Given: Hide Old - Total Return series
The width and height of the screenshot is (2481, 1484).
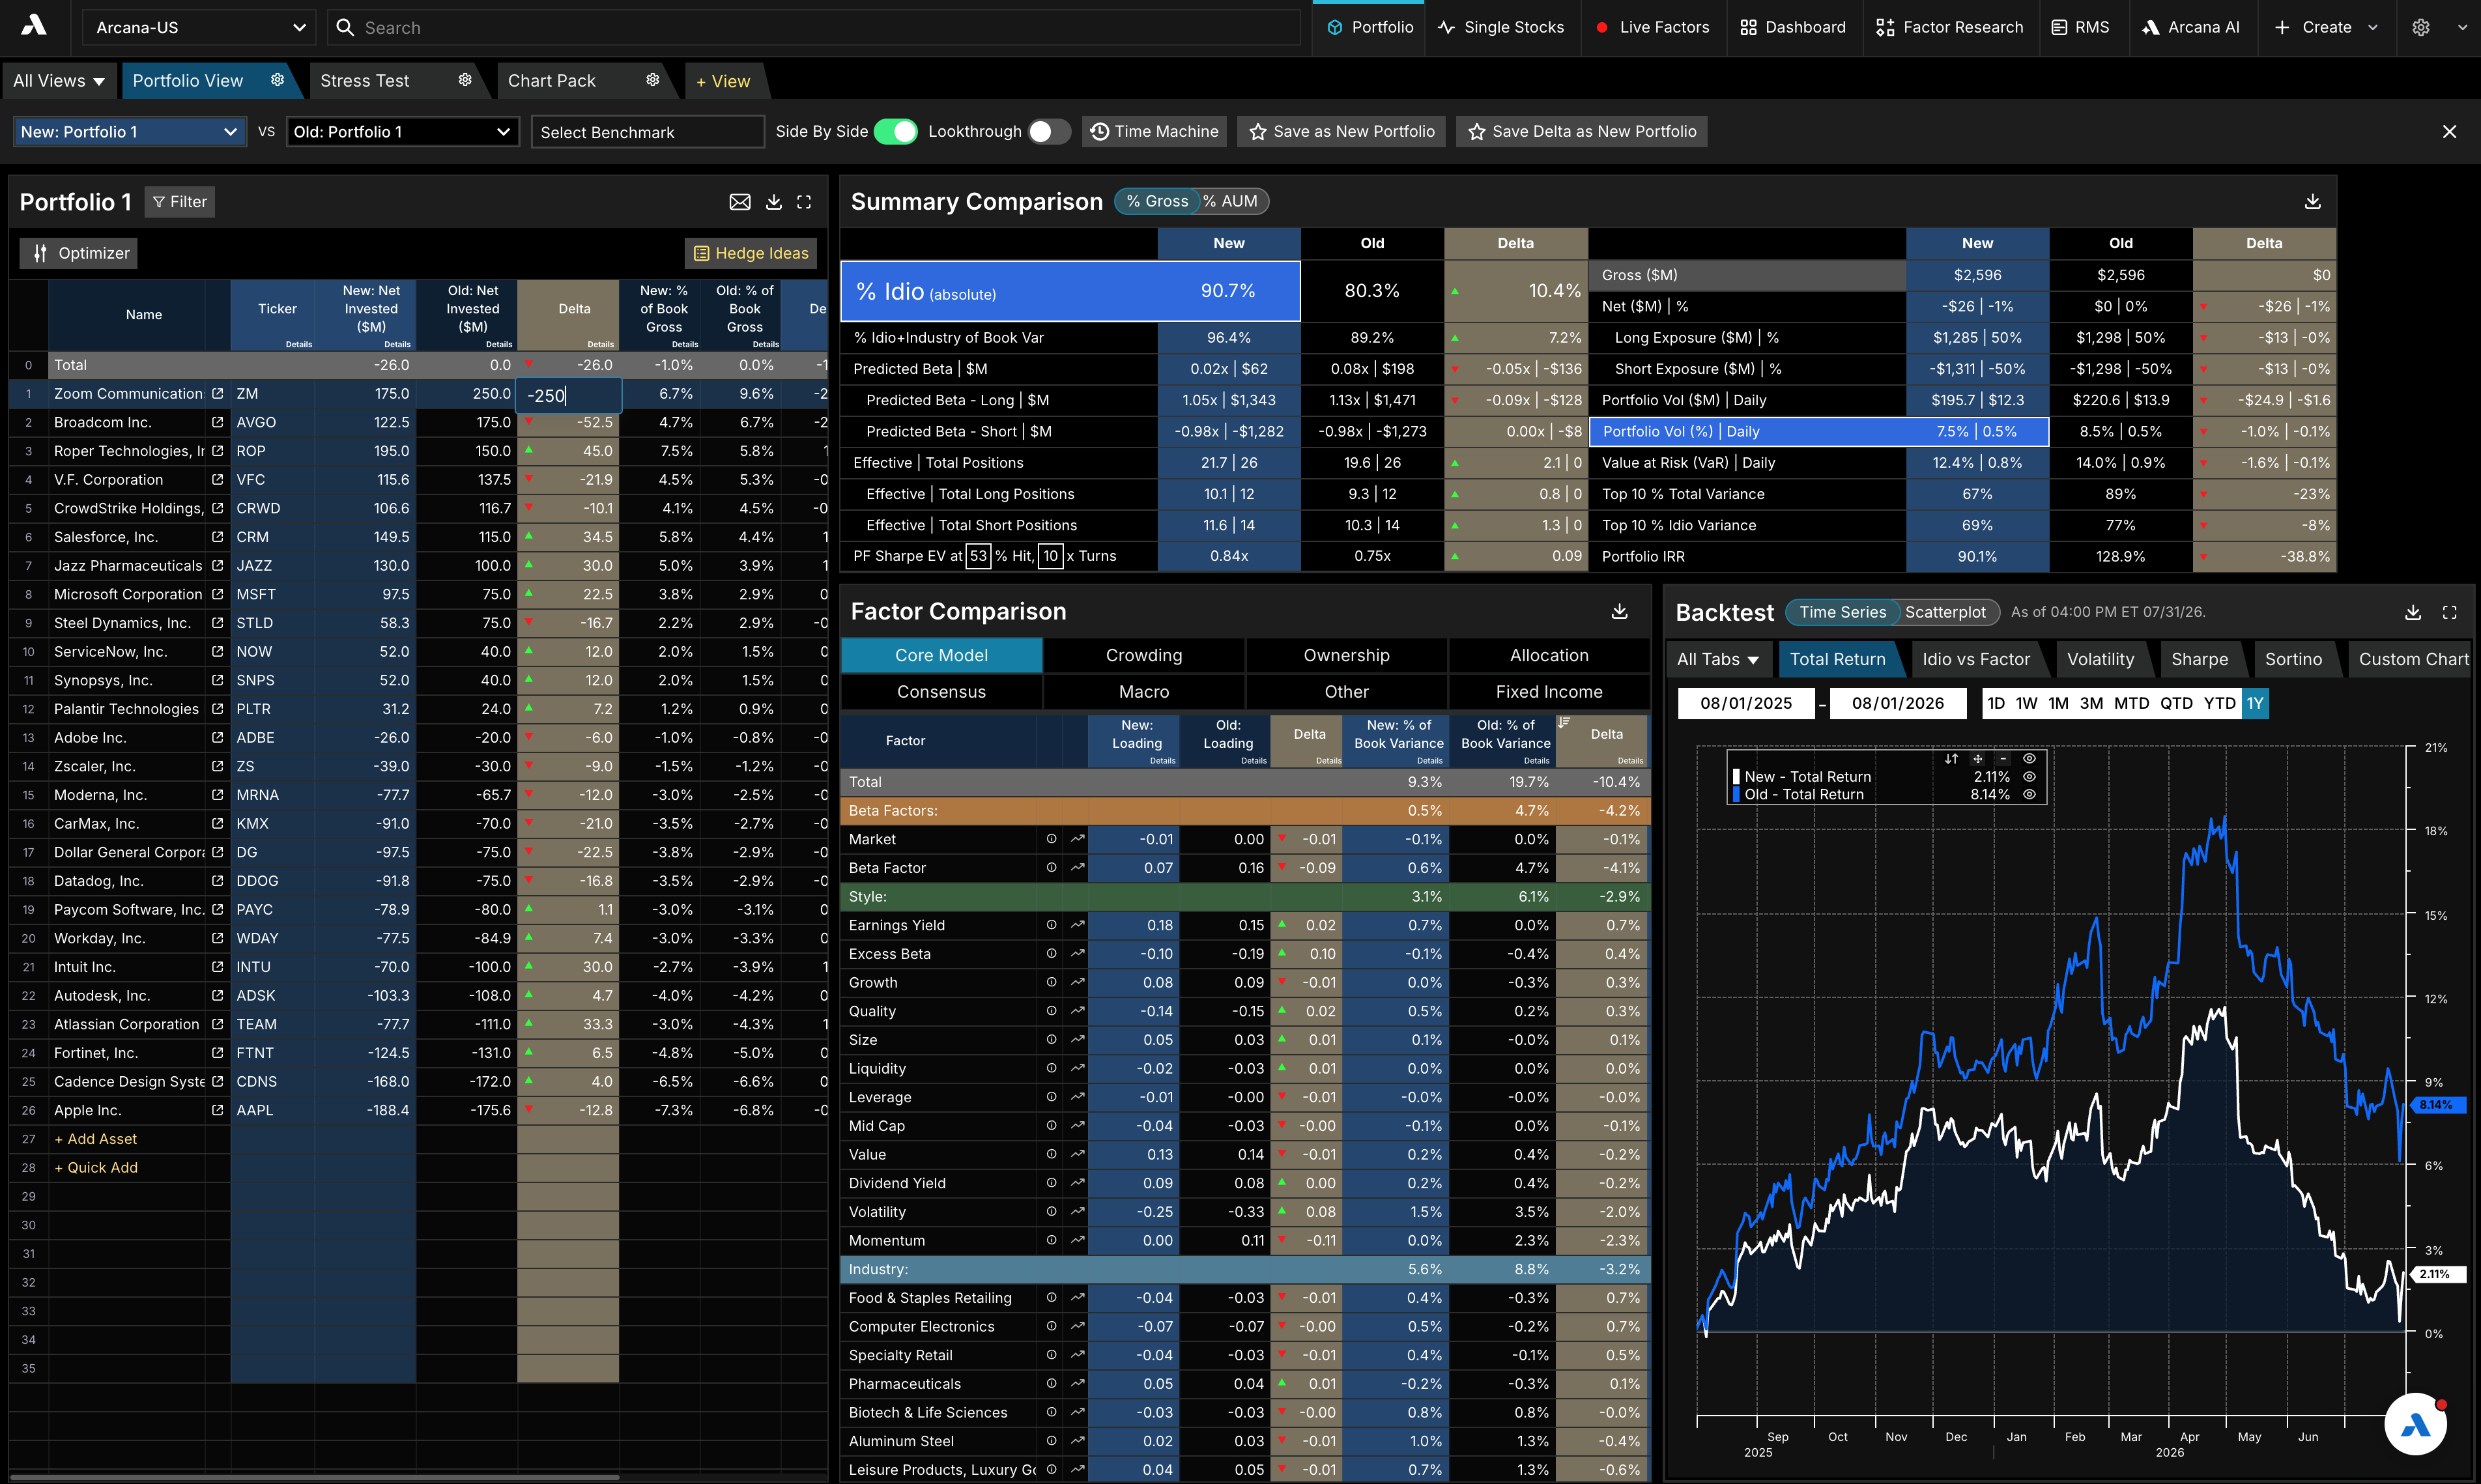Looking at the screenshot, I should (2029, 795).
